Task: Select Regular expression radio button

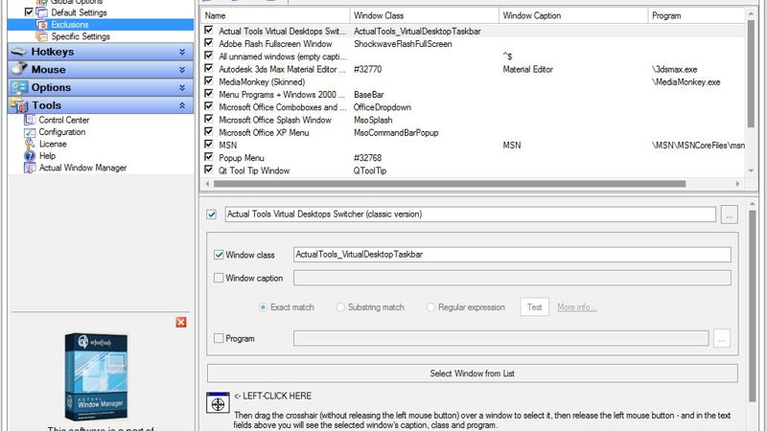Action: [430, 306]
